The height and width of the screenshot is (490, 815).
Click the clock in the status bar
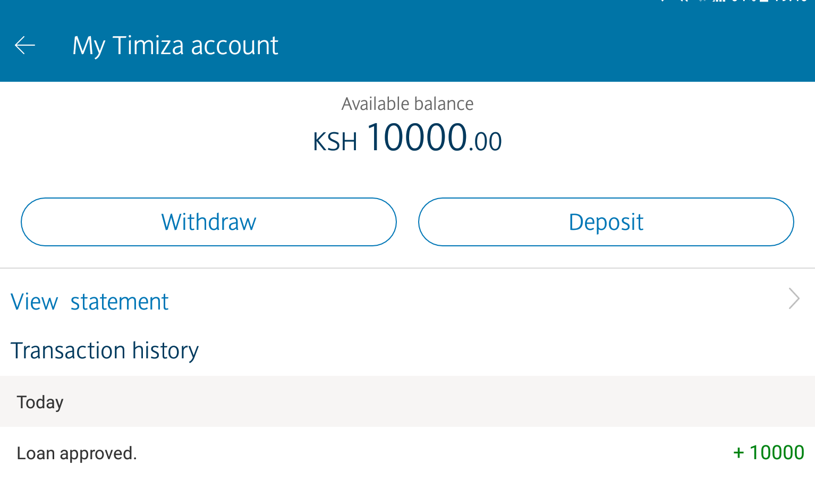[792, 2]
